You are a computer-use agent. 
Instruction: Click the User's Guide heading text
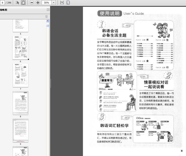click(134, 14)
